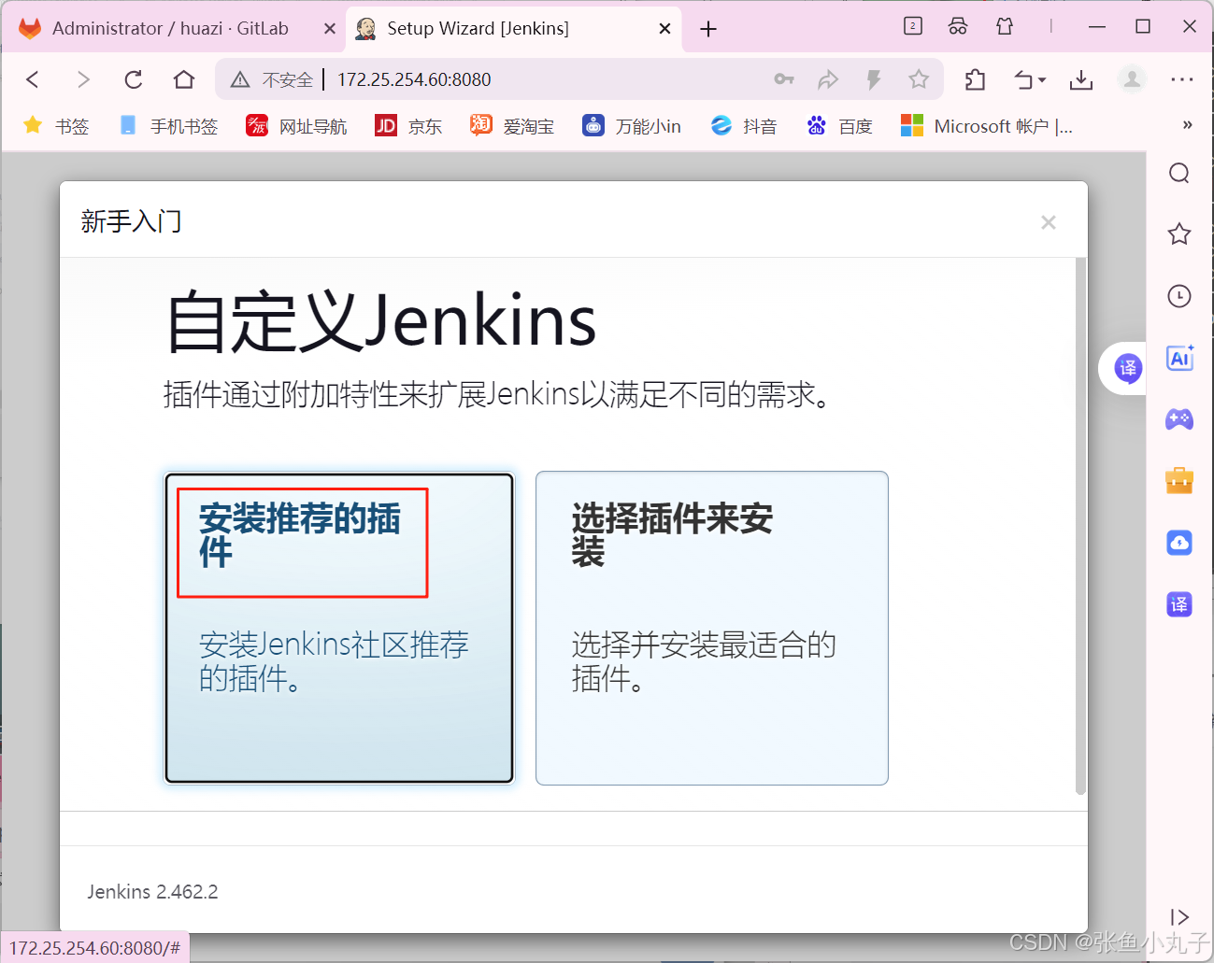This screenshot has width=1214, height=963.
Task: Open the incognito spy icon in title bar
Action: coord(958,26)
